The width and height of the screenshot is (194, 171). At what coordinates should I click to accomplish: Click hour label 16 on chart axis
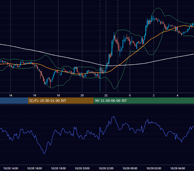35,95
